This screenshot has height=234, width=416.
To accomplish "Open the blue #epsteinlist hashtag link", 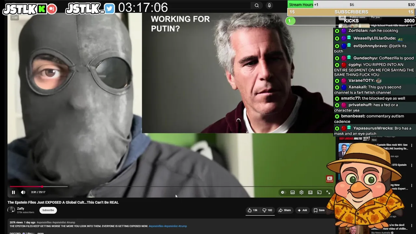I will pyautogui.click(x=171, y=226).
